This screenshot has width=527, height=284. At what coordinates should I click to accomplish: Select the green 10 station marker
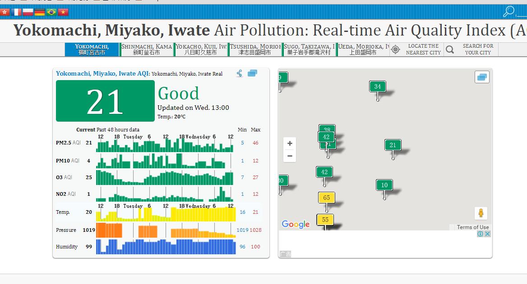coord(384,185)
